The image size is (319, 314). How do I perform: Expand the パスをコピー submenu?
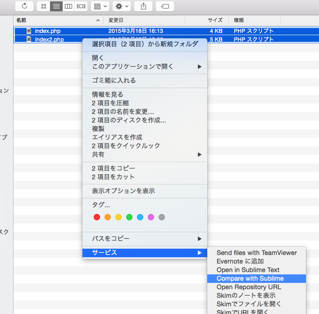pyautogui.click(x=145, y=239)
